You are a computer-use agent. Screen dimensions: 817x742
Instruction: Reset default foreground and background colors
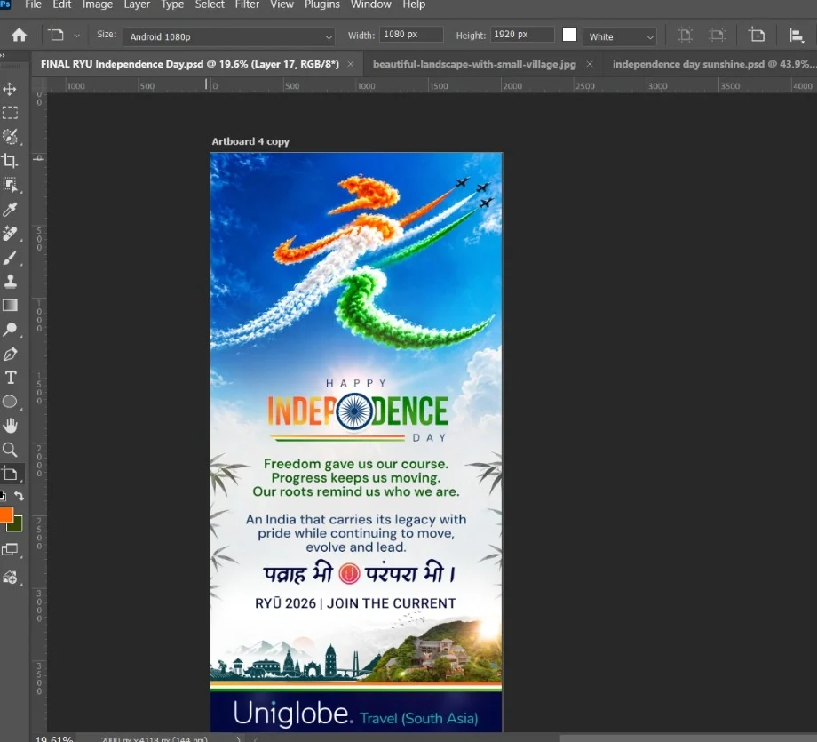point(3,496)
